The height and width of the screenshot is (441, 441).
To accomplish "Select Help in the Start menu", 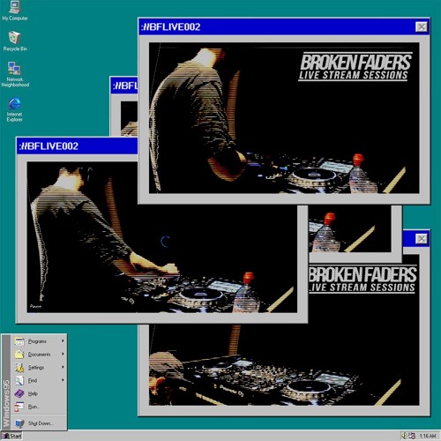I will [39, 393].
